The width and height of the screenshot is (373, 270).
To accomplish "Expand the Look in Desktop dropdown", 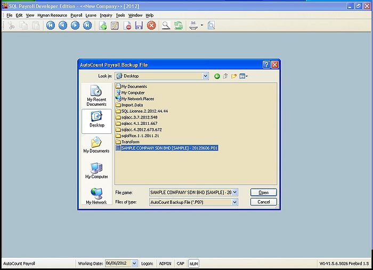I will [205, 76].
